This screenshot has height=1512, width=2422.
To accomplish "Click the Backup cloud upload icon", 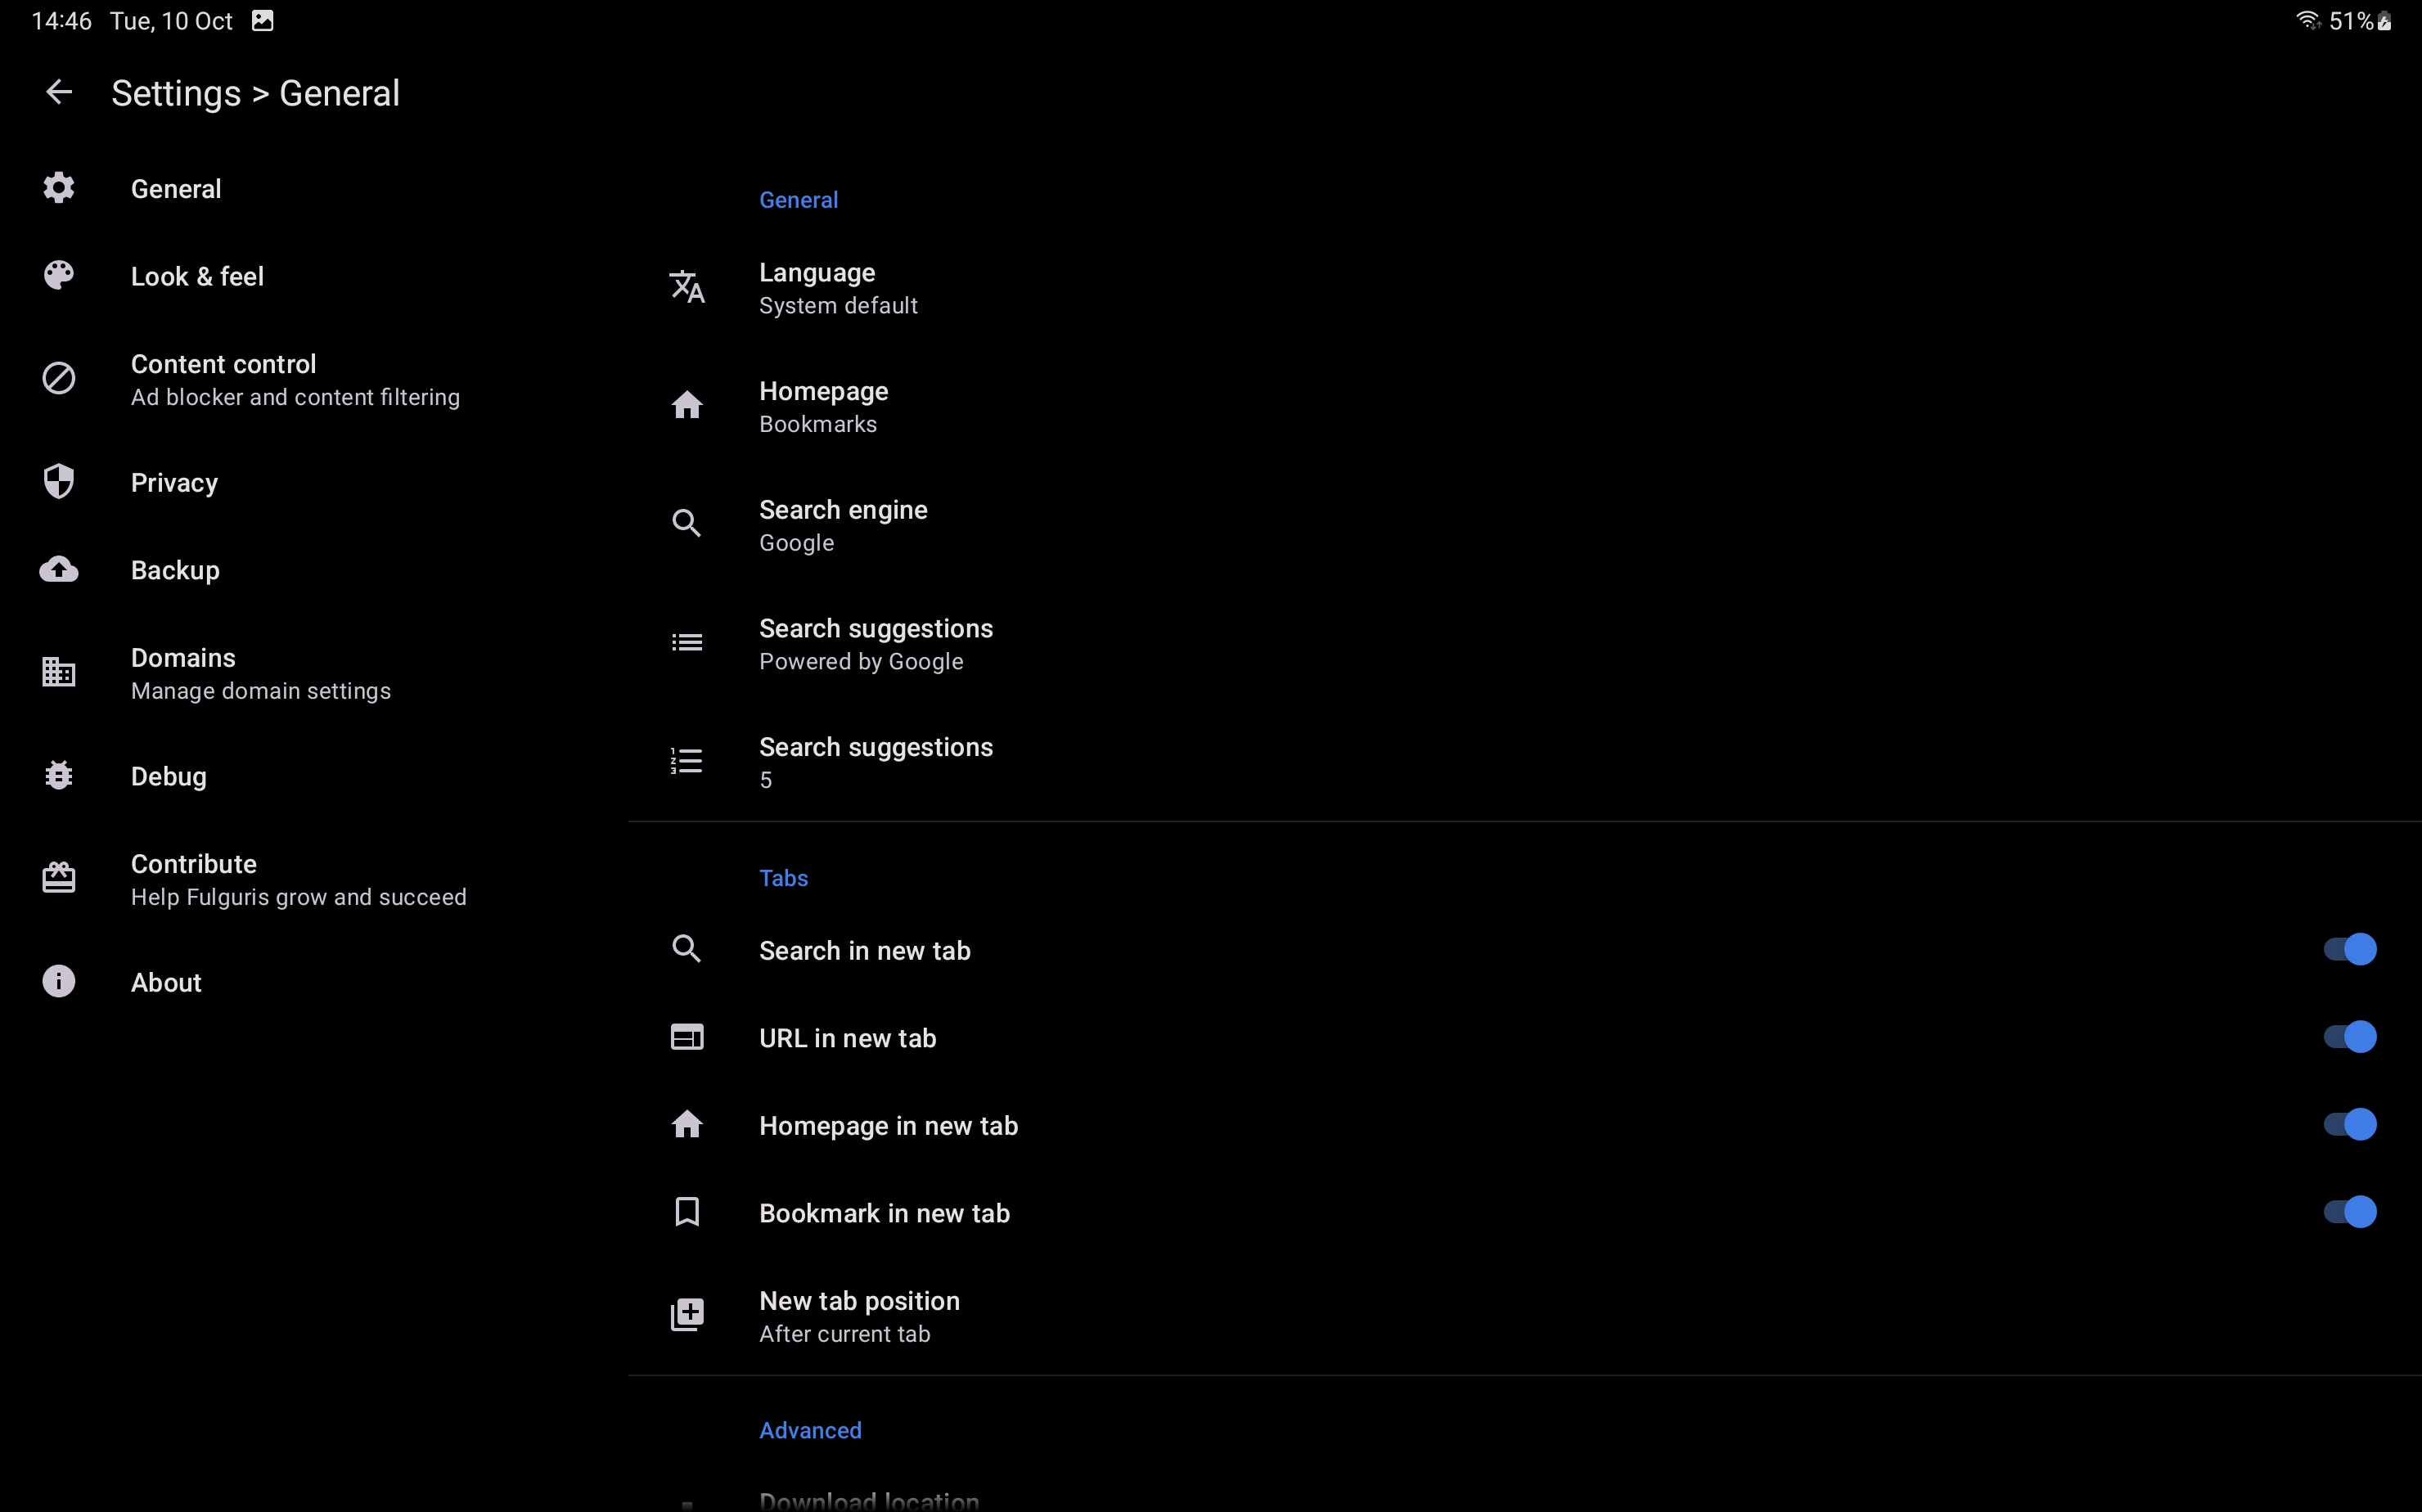I will coord(59,569).
